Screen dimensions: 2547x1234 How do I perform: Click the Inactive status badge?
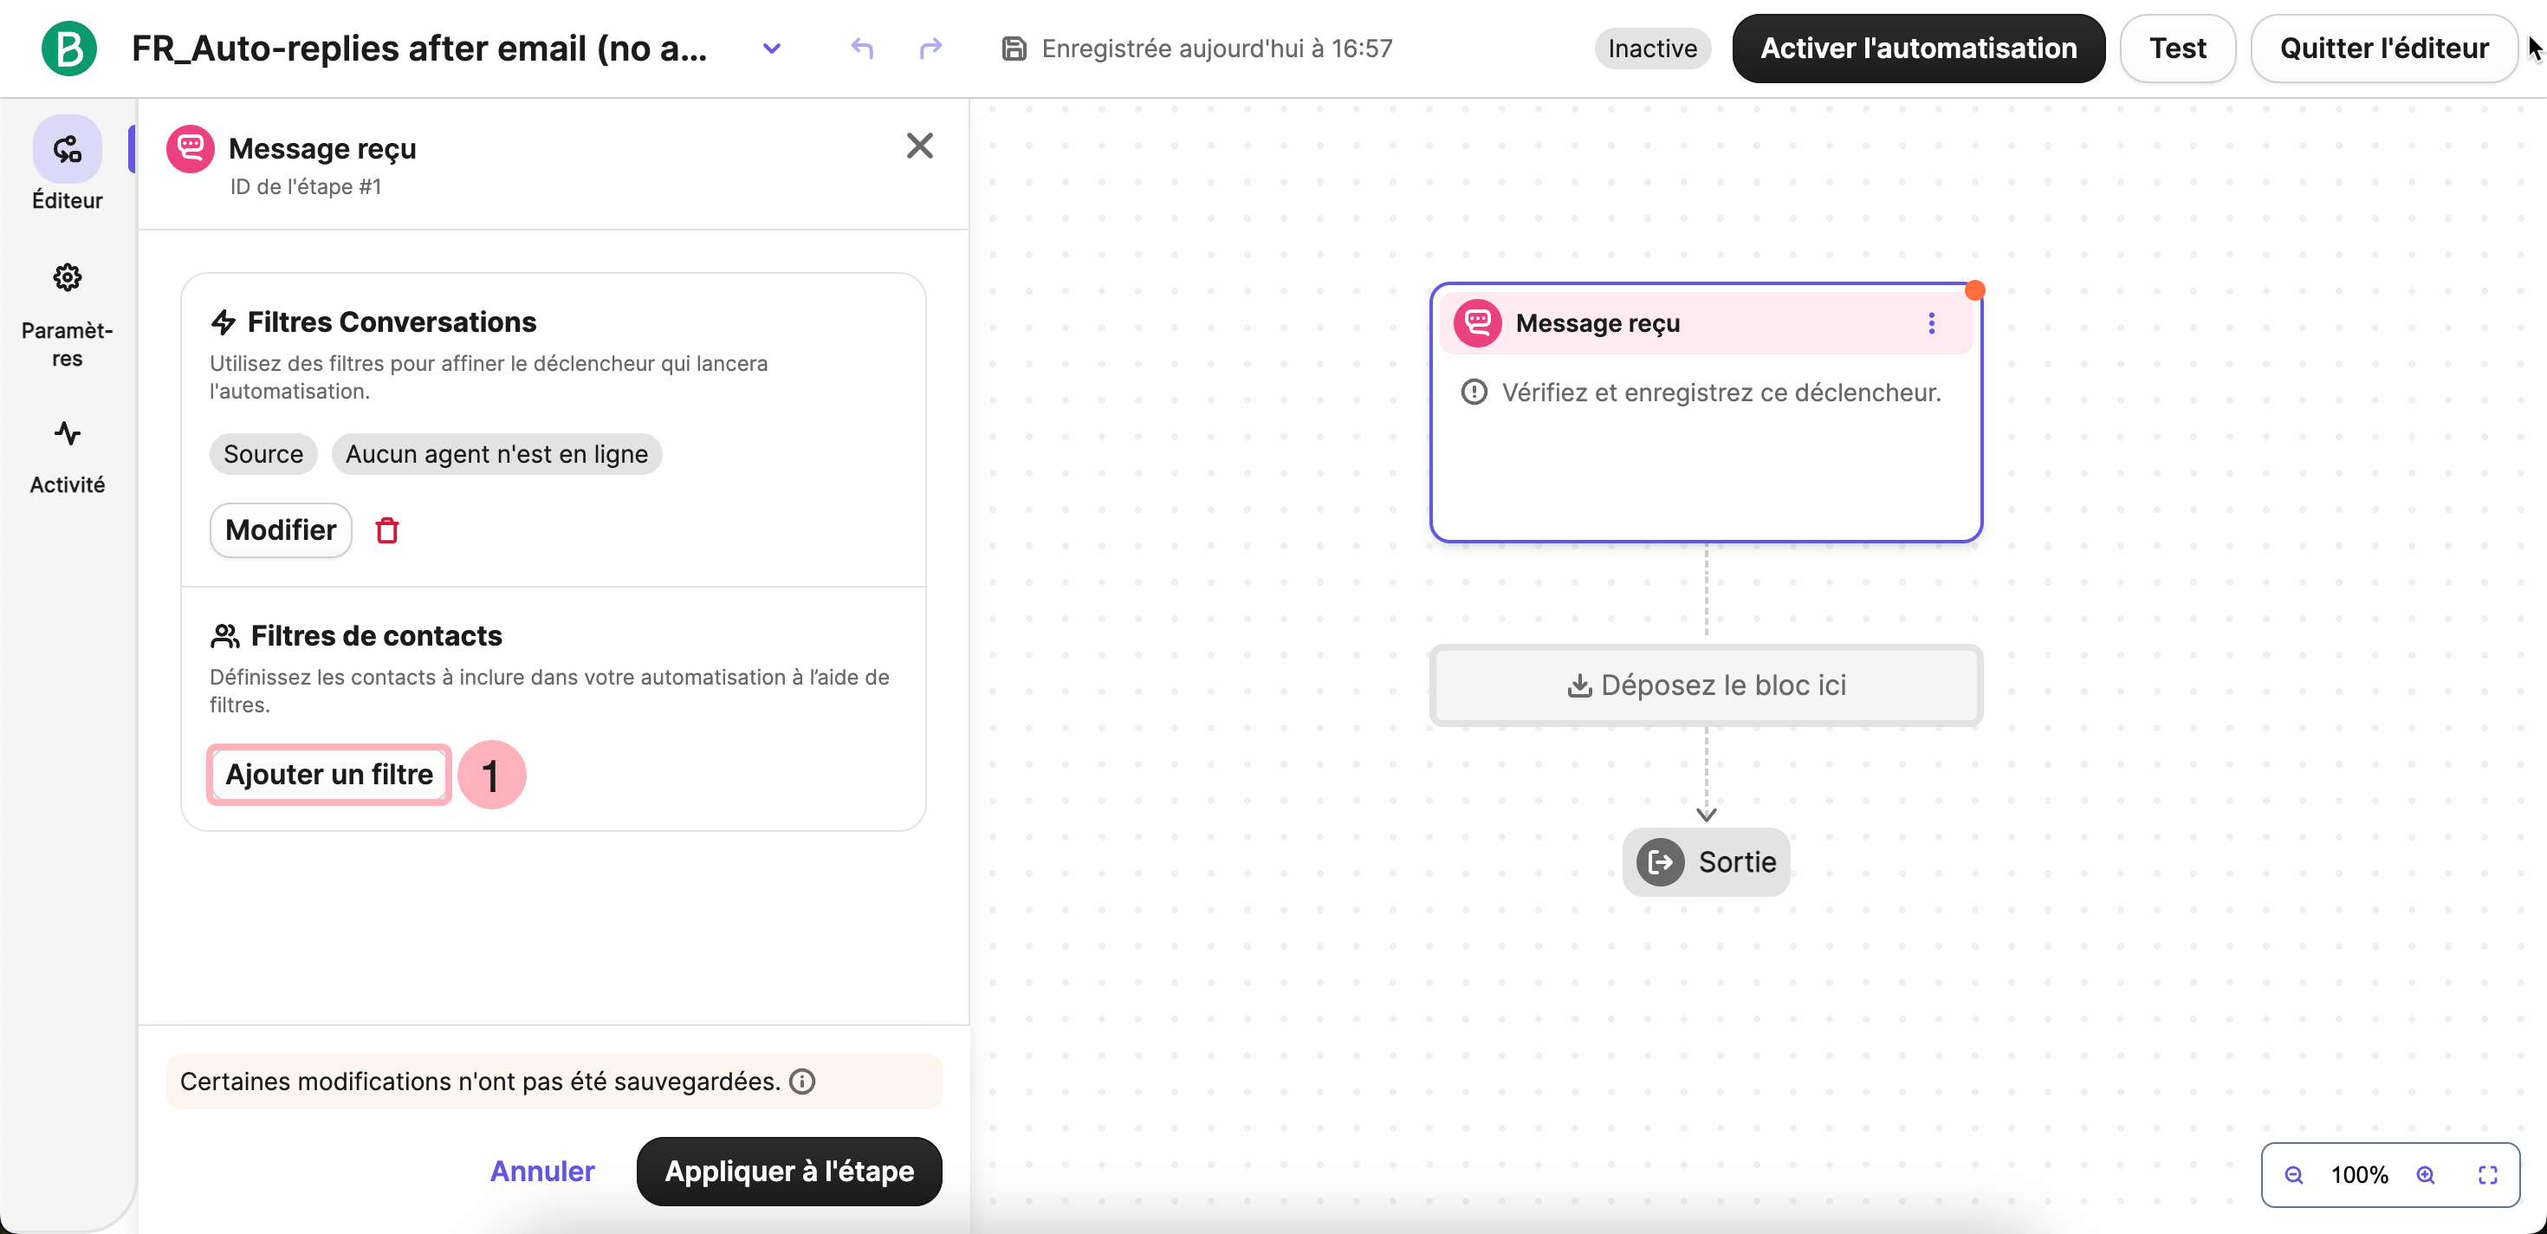pos(1651,49)
